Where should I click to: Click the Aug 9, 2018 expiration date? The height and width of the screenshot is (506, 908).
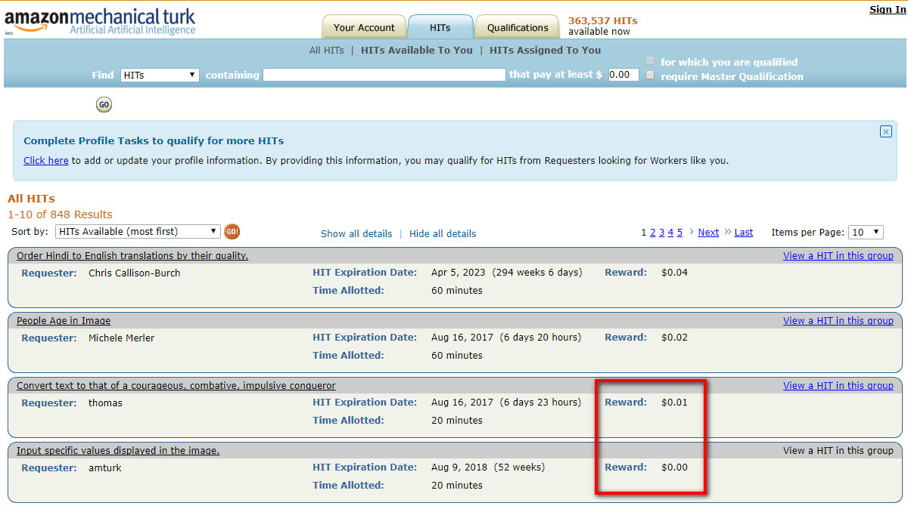click(x=459, y=467)
